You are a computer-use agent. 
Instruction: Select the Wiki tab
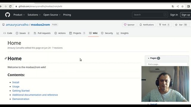[93, 33]
